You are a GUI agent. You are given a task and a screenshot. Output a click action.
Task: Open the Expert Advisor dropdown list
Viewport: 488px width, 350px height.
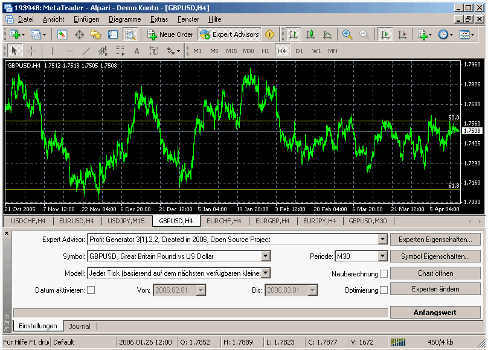click(382, 240)
